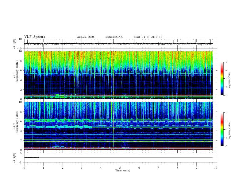
Task: Click the 9 minute tick on time axis
Action: pos(196,168)
